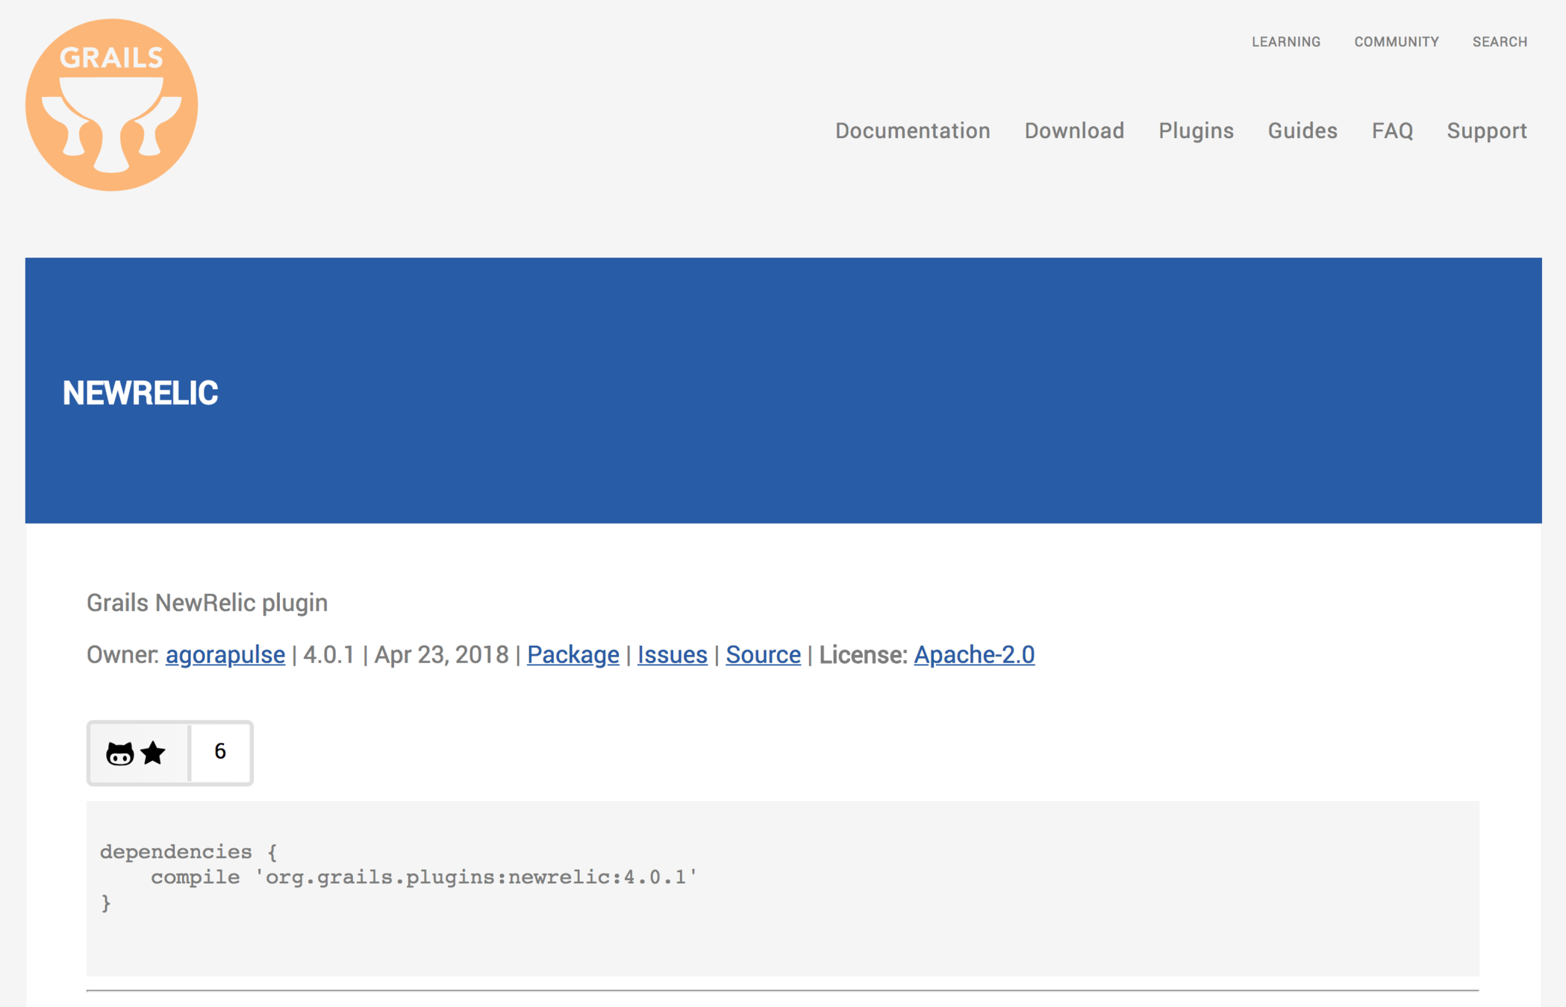1566x1007 pixels.
Task: Open the Guides navigation item
Action: click(x=1302, y=131)
